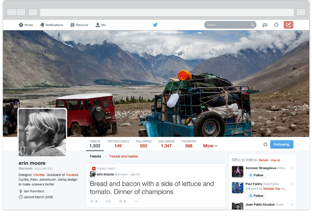312x220 pixels.
Task: Click the browser forward button
Action: tap(21, 12)
